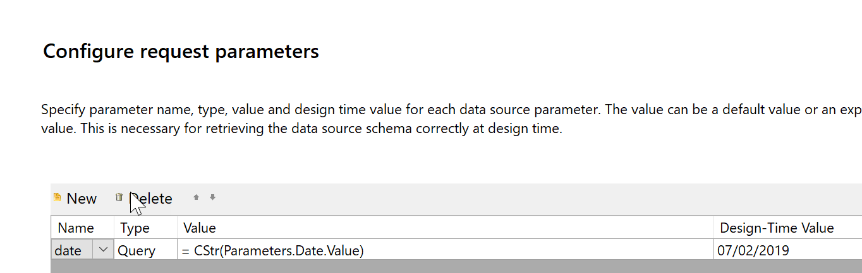Click the equals sign starting the value expression
The height and width of the screenshot is (273, 862).
click(186, 251)
